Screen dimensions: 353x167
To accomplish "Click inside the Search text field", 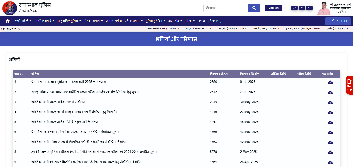I will click(226, 8).
